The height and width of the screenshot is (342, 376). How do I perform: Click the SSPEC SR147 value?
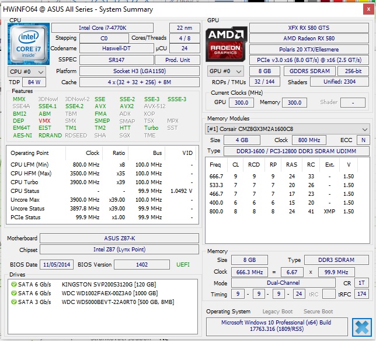[117, 60]
